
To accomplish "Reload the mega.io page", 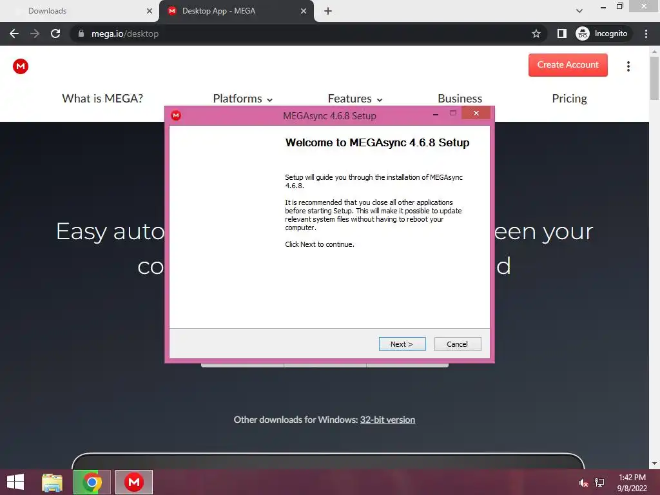I will [x=55, y=34].
